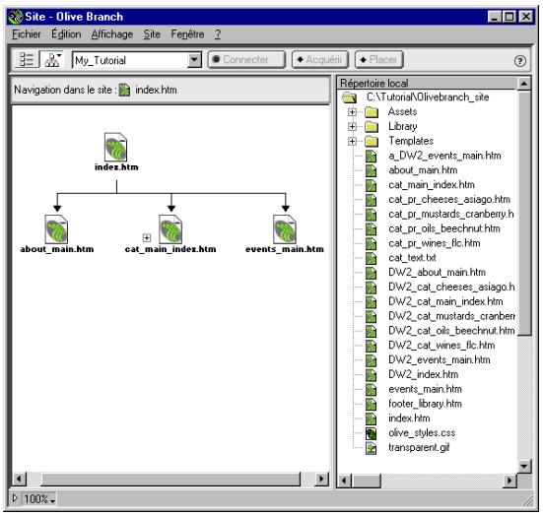Click the file icon beside cat_pr_wines_flc.htm
This screenshot has width=543, height=515.
click(x=372, y=243)
